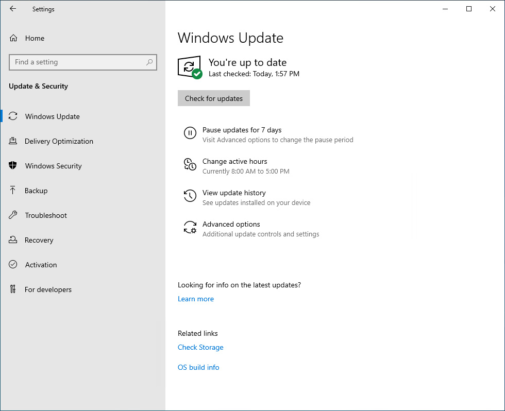This screenshot has height=411, width=505.
Task: Click the back arrow icon
Action: tap(13, 9)
